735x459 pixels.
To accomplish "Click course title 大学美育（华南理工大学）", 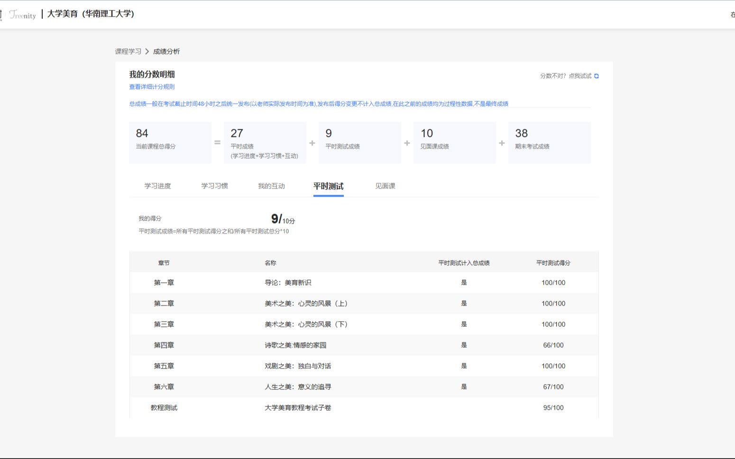I will point(91,14).
